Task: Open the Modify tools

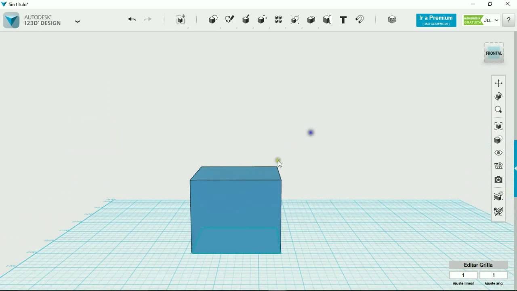Action: [x=262, y=19]
